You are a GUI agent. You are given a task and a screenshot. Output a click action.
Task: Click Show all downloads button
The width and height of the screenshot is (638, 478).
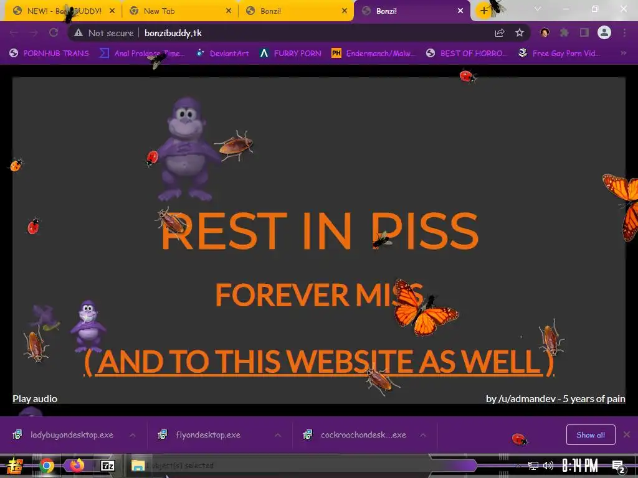591,435
